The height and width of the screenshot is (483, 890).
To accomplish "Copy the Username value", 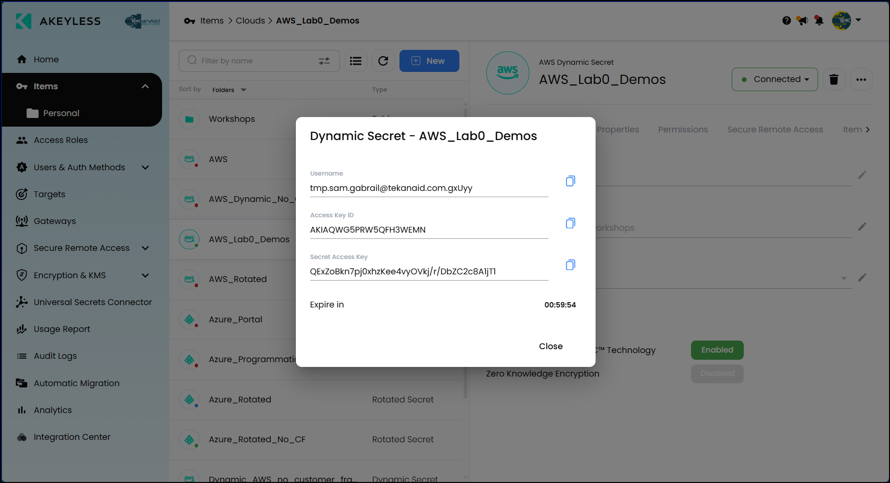I will coord(570,181).
